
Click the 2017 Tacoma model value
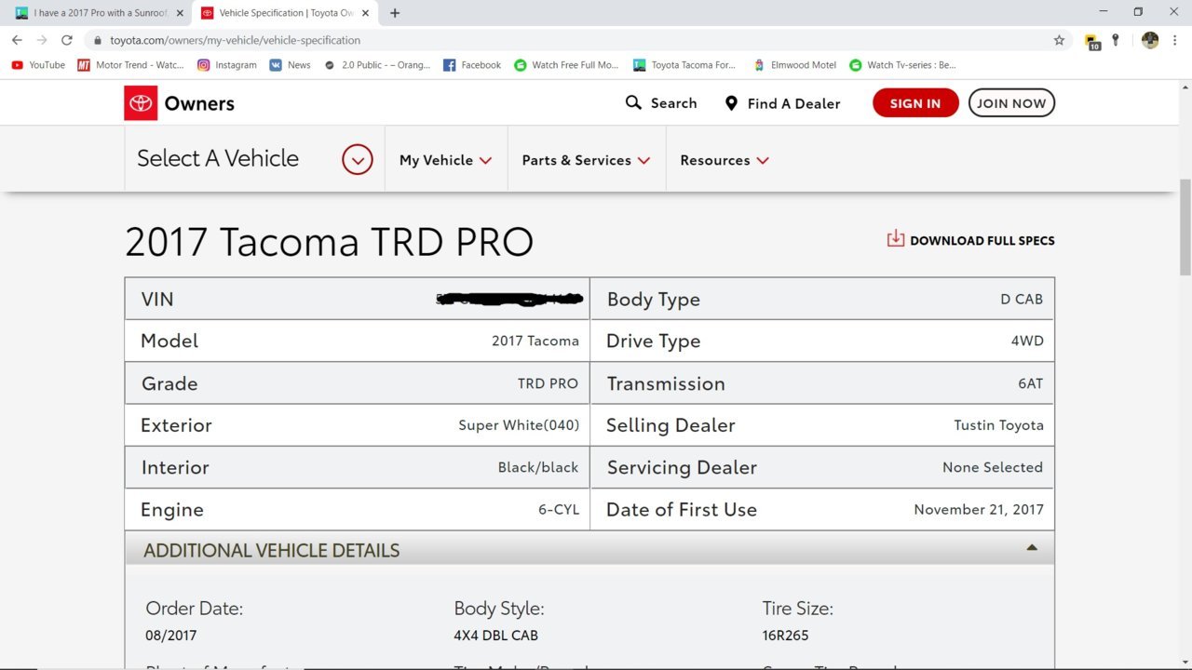tap(535, 341)
